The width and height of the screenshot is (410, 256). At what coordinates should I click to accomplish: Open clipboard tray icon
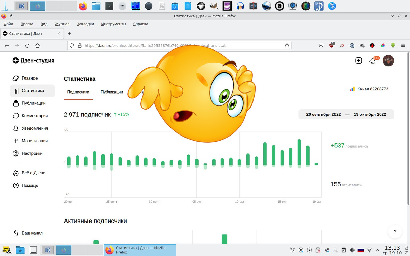344,250
